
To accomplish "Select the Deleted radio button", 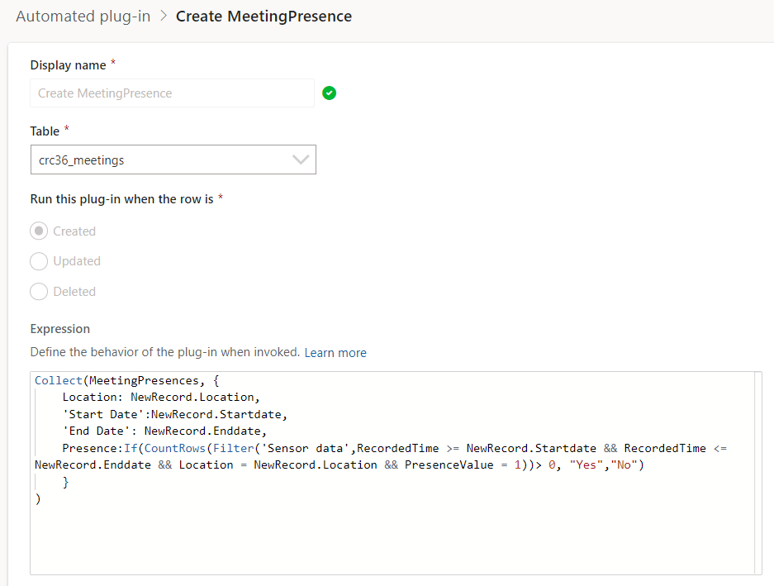I will click(39, 292).
